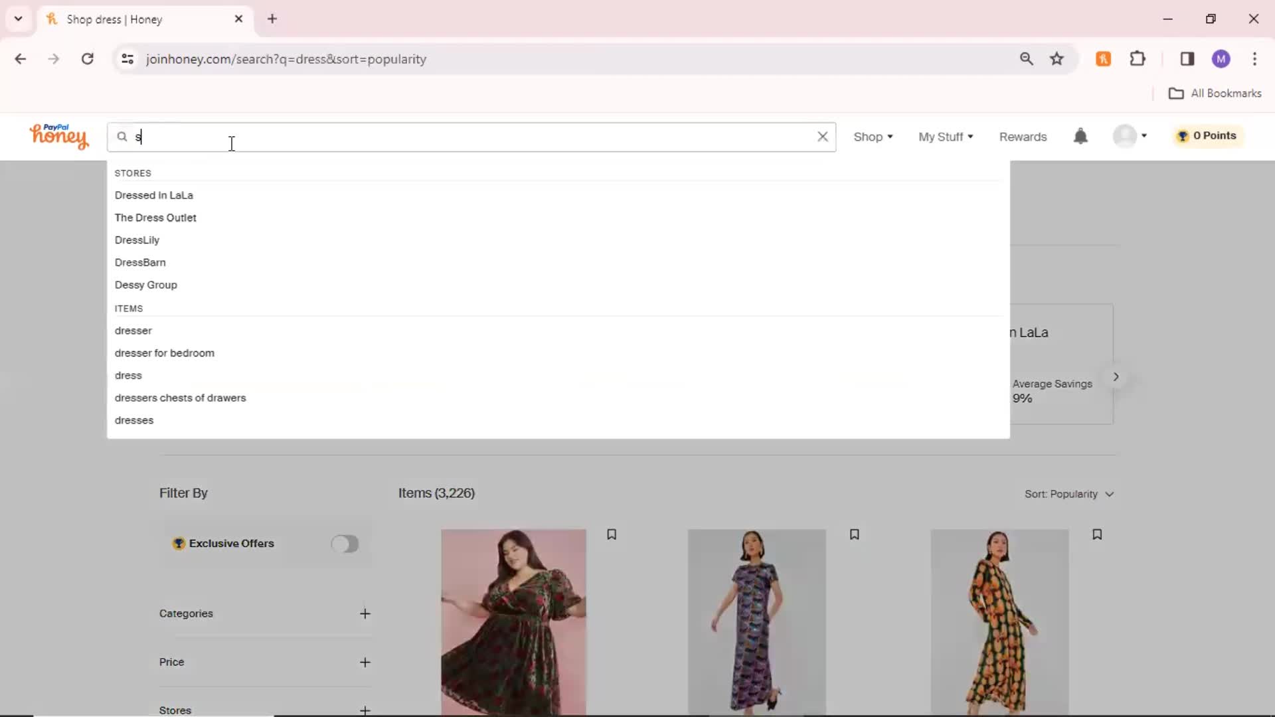Open the user avatar account menu

pos(1130,136)
